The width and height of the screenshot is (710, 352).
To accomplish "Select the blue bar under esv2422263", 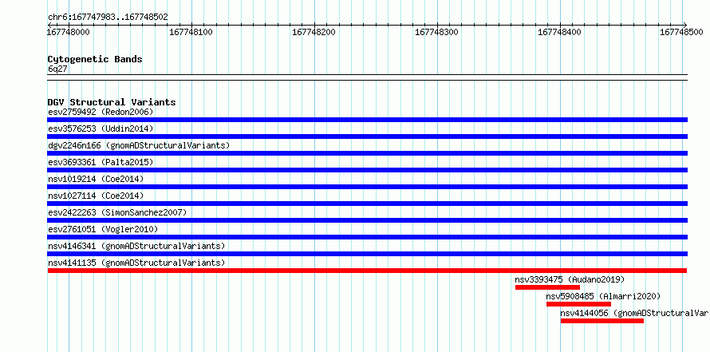I will tap(367, 220).
